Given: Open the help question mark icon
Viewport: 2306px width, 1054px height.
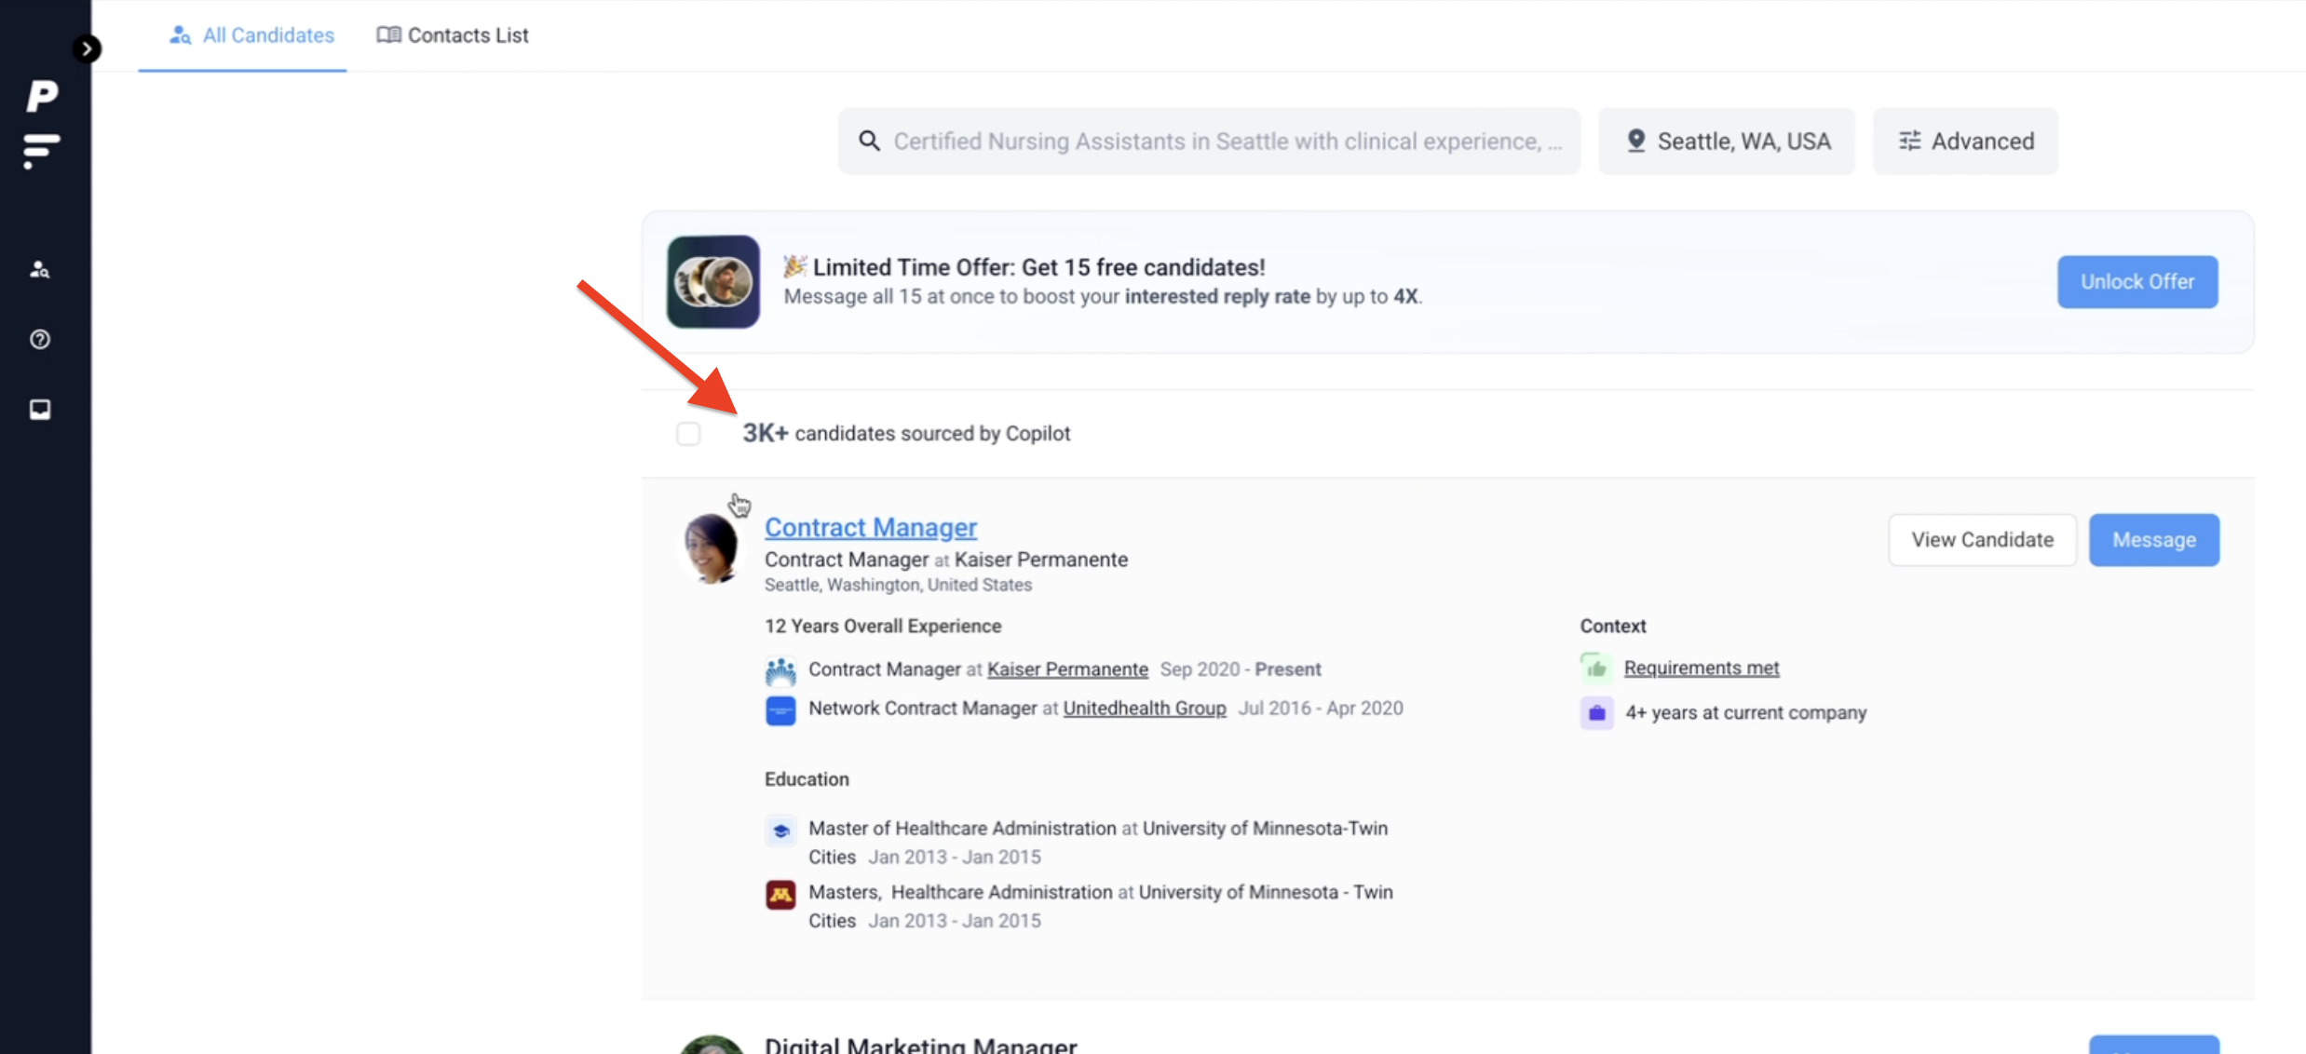Looking at the screenshot, I should 40,340.
